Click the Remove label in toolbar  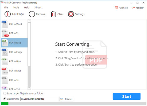[x=41, y=14]
